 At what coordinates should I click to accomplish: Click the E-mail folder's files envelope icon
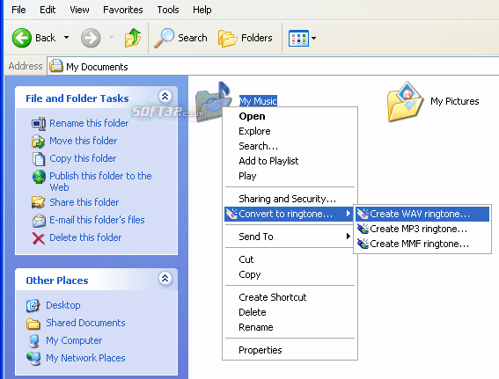coord(39,221)
